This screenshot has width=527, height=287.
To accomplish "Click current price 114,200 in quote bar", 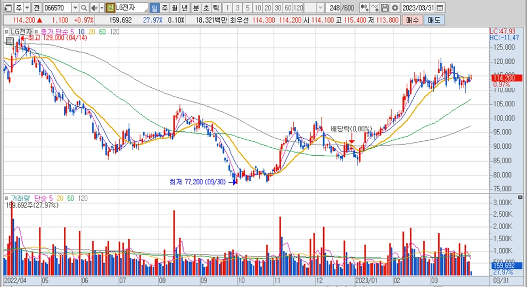I will pyautogui.click(x=24, y=20).
